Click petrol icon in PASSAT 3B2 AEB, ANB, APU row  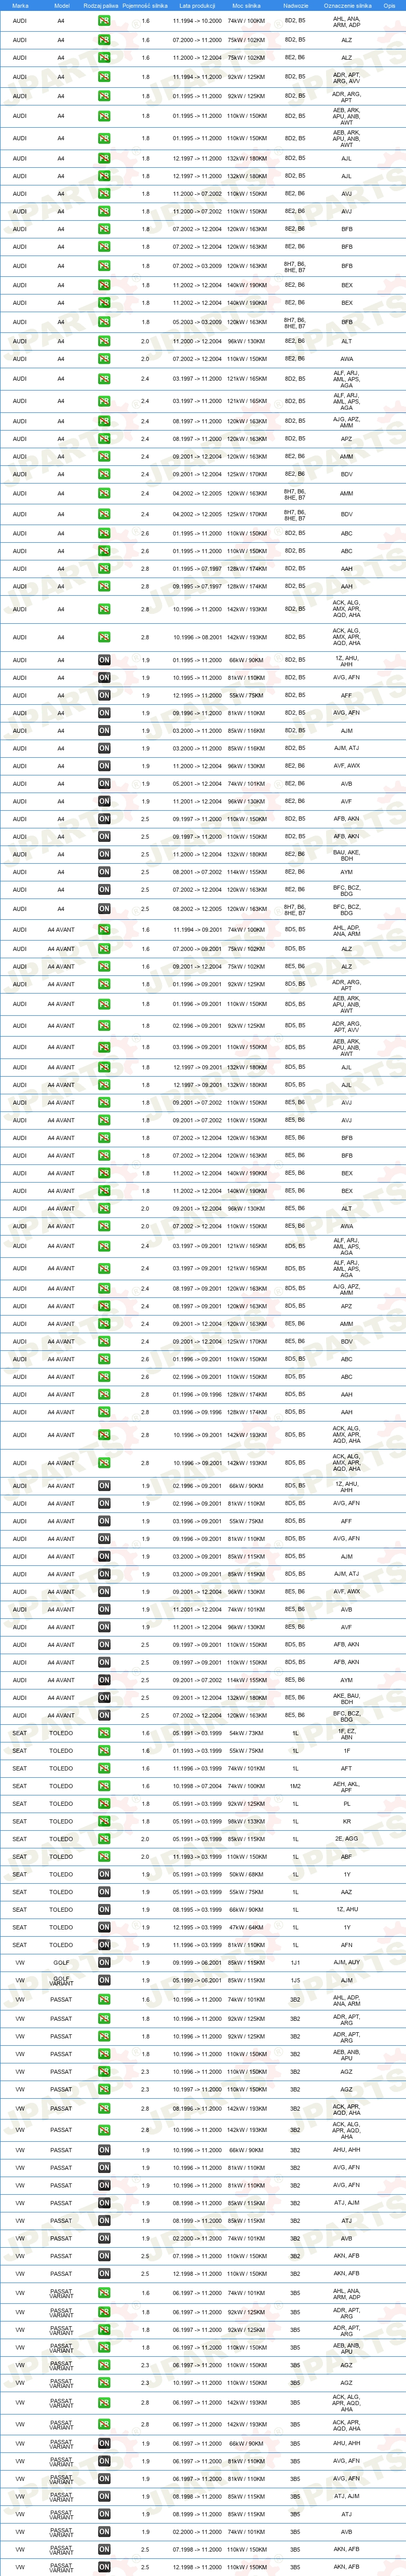pyautogui.click(x=104, y=2055)
